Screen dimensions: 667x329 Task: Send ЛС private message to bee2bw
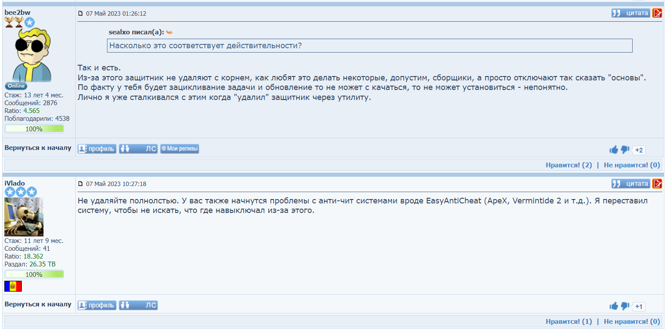coord(138,149)
